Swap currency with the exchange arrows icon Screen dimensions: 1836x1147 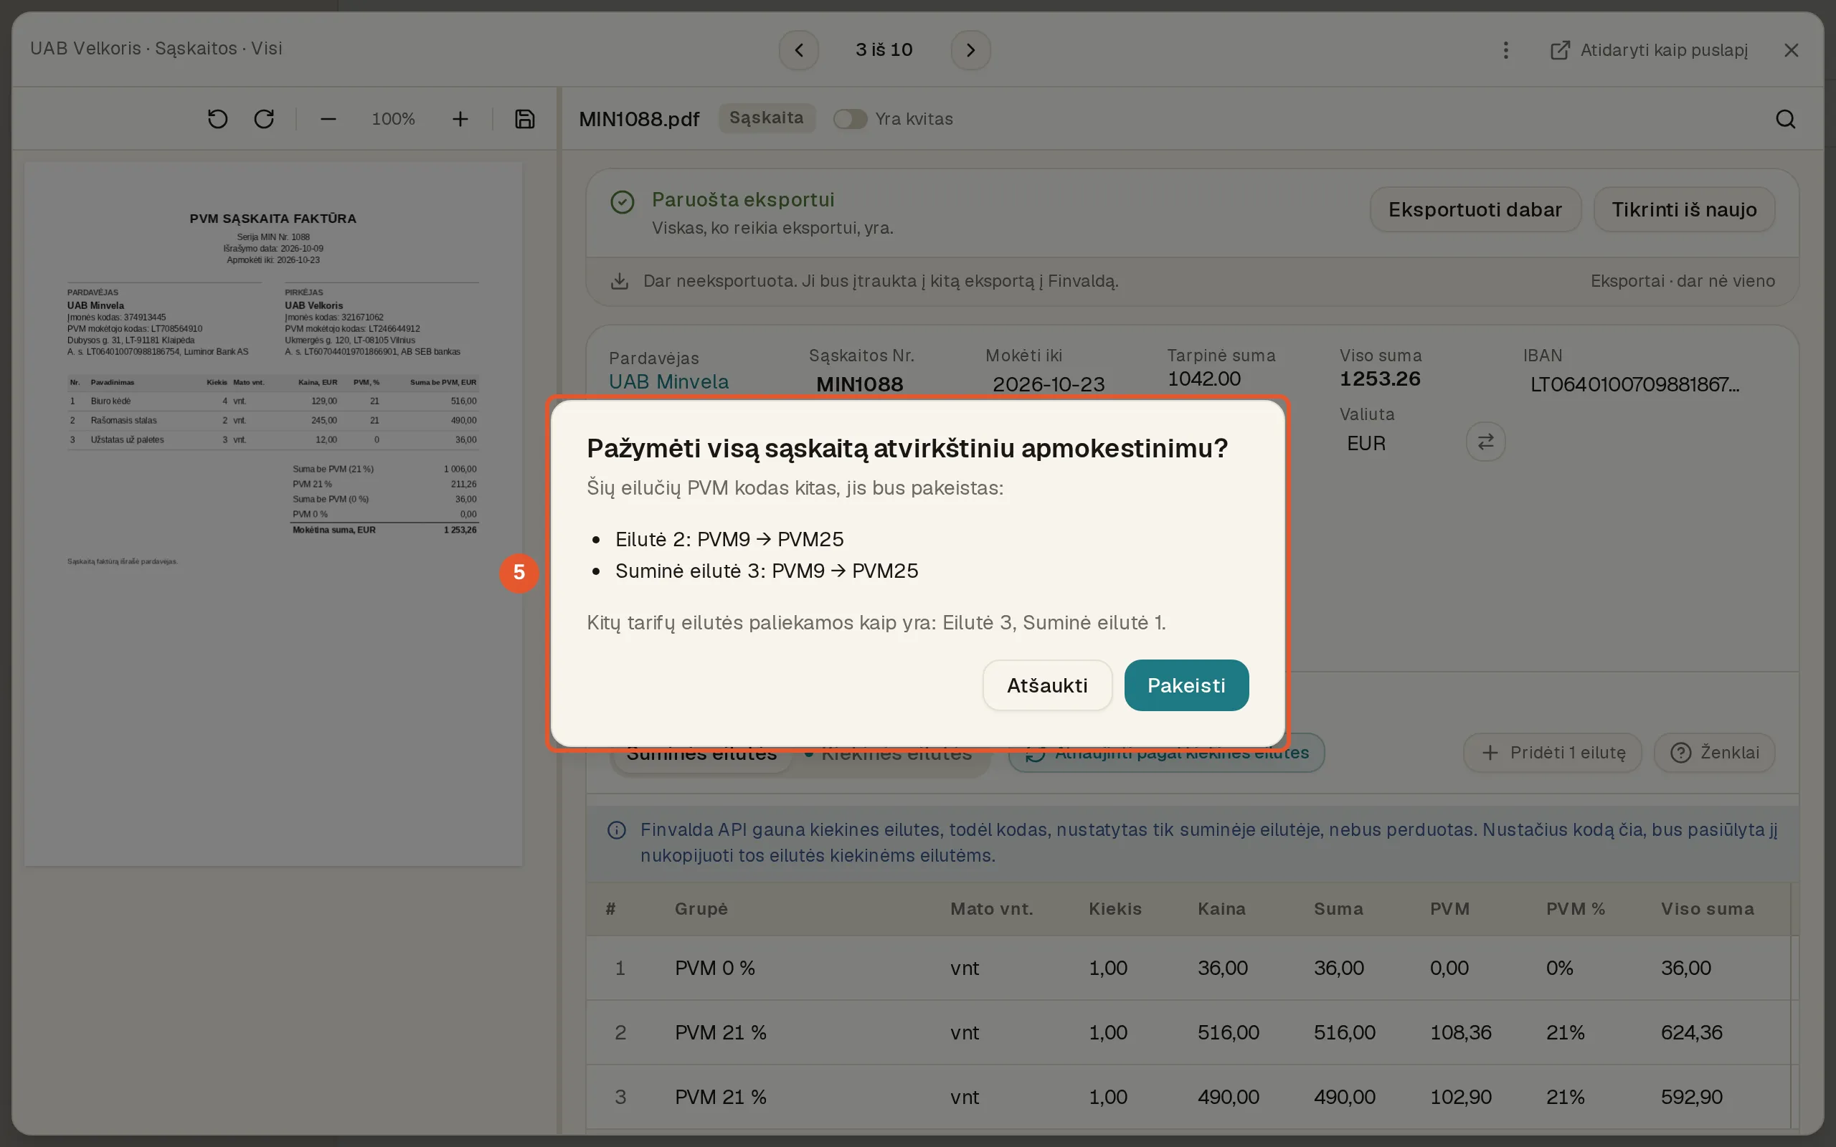point(1485,442)
